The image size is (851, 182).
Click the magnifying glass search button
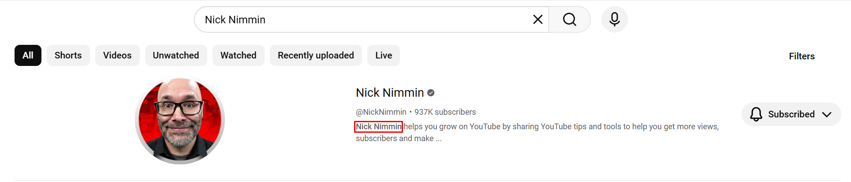click(x=569, y=19)
